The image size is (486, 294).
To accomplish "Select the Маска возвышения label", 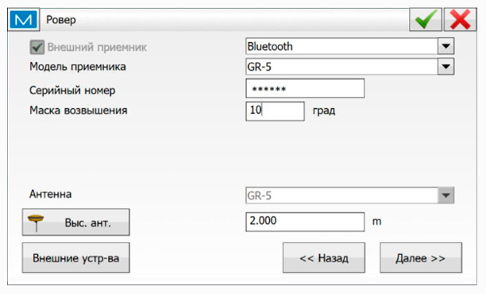I will point(79,110).
